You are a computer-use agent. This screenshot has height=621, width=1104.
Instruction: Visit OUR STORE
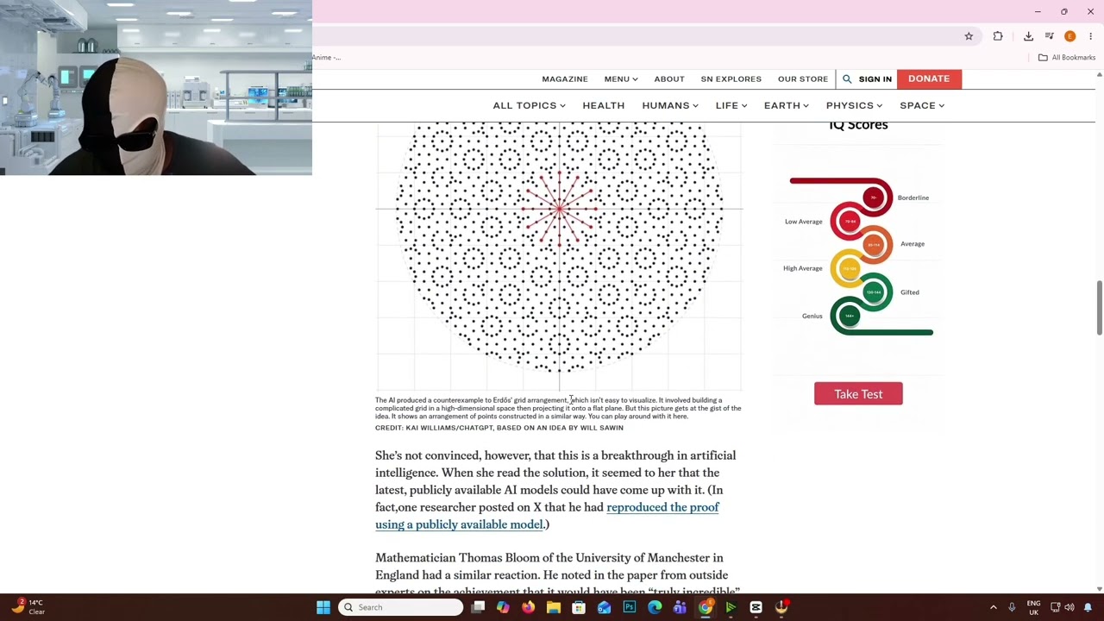[x=803, y=79]
